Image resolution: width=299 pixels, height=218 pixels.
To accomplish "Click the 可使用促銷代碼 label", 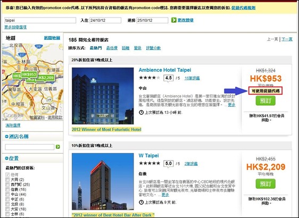I will click(265, 91).
